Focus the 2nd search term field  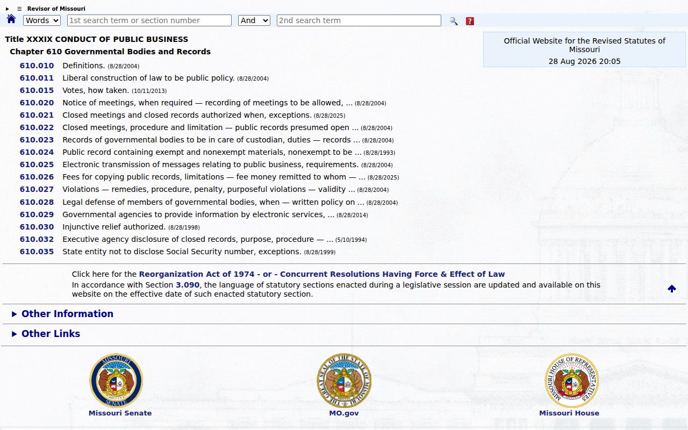pyautogui.click(x=359, y=20)
